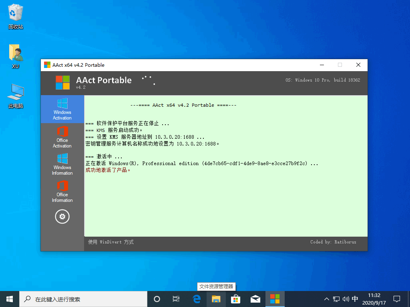The width and height of the screenshot is (410, 307).
Task: Open the Windows Start menu
Action: [10, 299]
